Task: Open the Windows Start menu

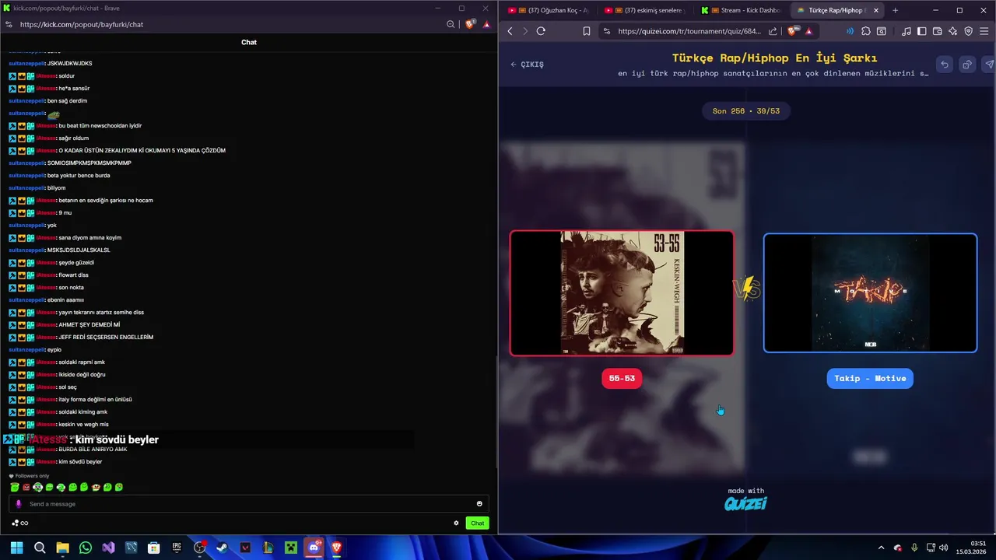Action: (x=16, y=548)
